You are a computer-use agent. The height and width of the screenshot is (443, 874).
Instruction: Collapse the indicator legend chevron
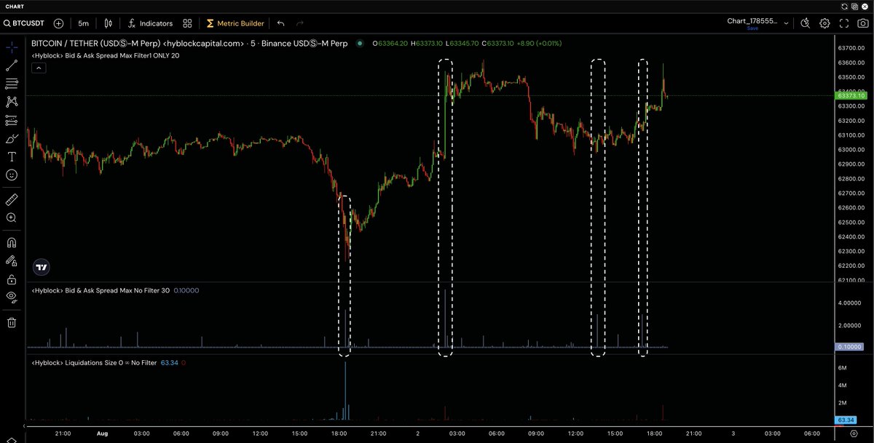click(x=39, y=68)
